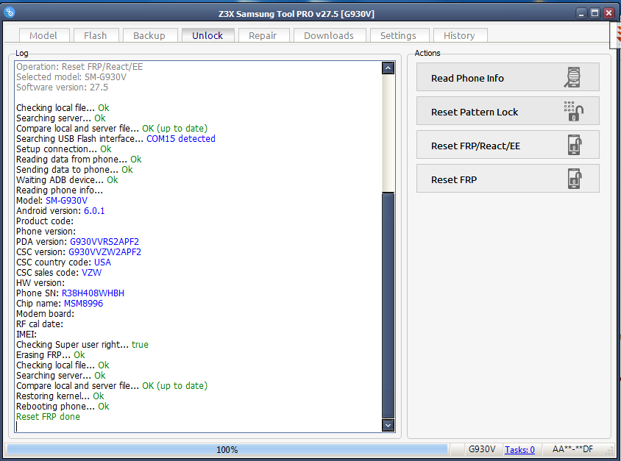
Task: Switch to the Downloads tab
Action: 329,35
